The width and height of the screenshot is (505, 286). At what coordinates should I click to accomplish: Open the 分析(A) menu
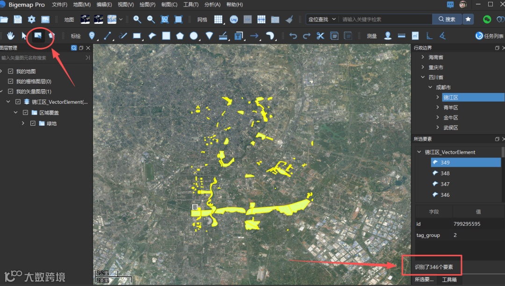(212, 5)
